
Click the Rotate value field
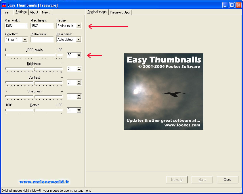coord(72,110)
